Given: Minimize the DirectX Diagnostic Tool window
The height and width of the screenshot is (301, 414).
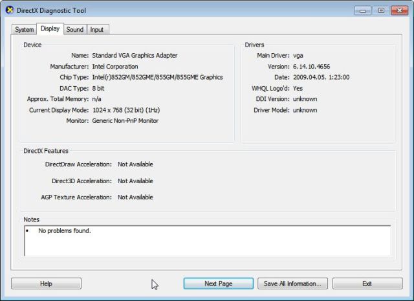Looking at the screenshot, I should tap(362, 10).
